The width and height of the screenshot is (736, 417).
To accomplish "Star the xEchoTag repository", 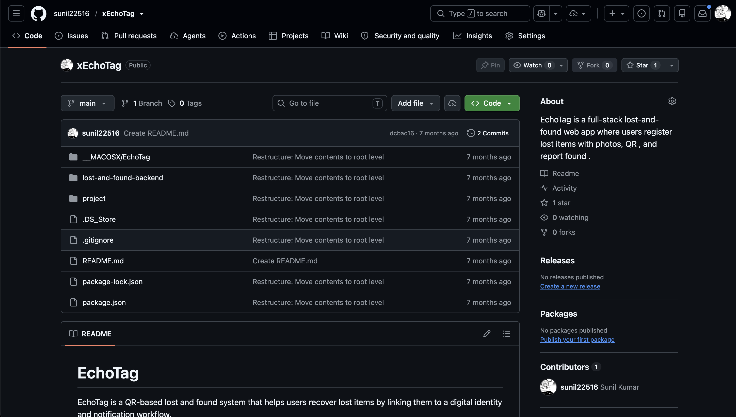I will (x=643, y=65).
